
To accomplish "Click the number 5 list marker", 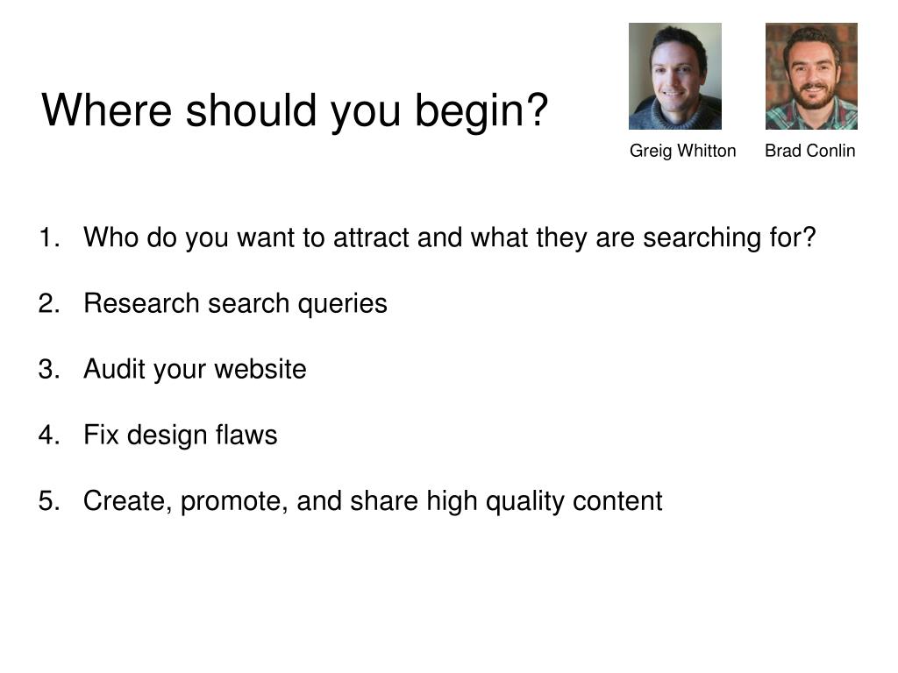I will (x=49, y=500).
